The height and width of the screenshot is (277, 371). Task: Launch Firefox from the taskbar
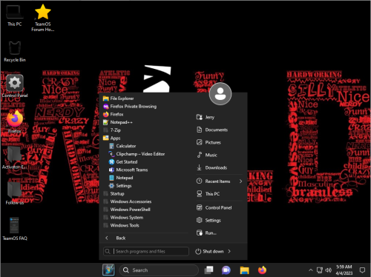tap(262, 270)
